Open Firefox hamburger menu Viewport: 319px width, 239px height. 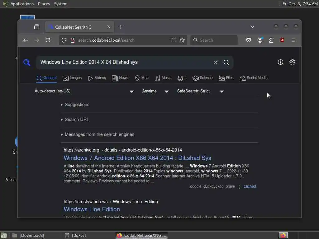click(x=293, y=40)
